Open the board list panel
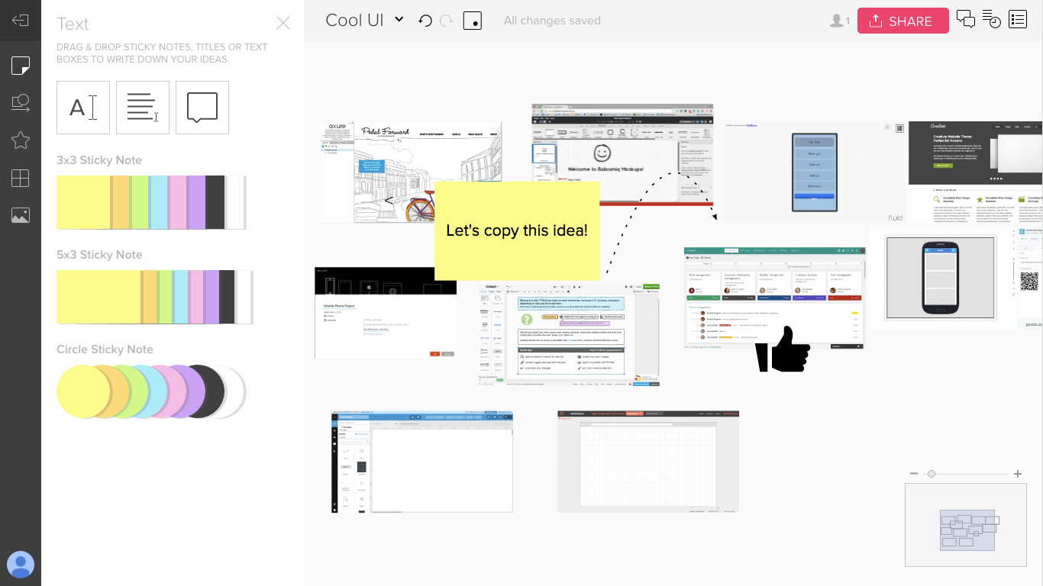The height and width of the screenshot is (586, 1043). tap(1018, 20)
